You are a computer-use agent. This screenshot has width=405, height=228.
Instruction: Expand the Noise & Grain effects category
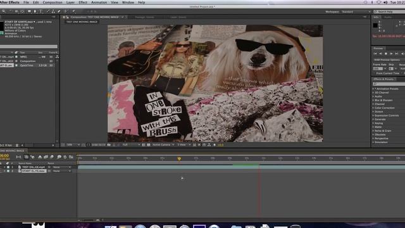point(373,131)
